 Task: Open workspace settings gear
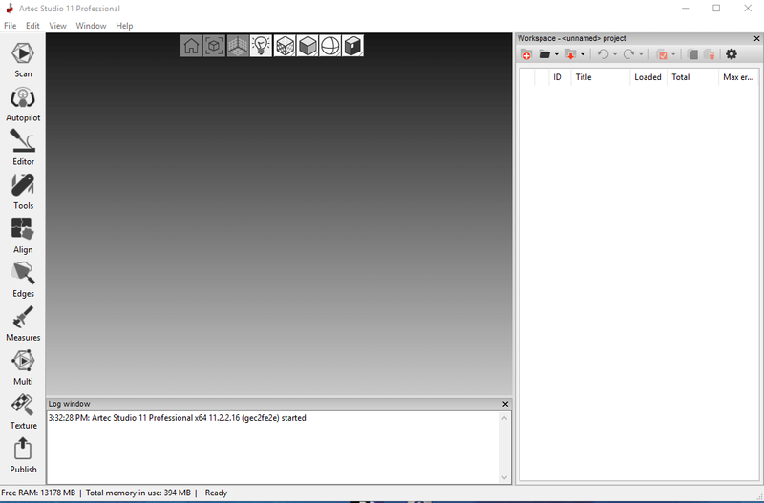pos(732,54)
